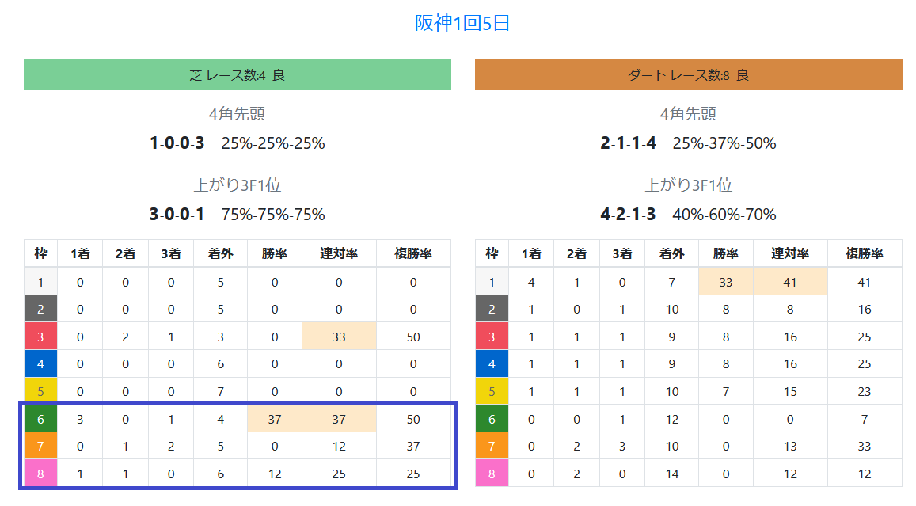Viewport: 916px width, 506px height.
Task: Click the dirt table's blue 枠 4 cell
Action: (x=492, y=364)
